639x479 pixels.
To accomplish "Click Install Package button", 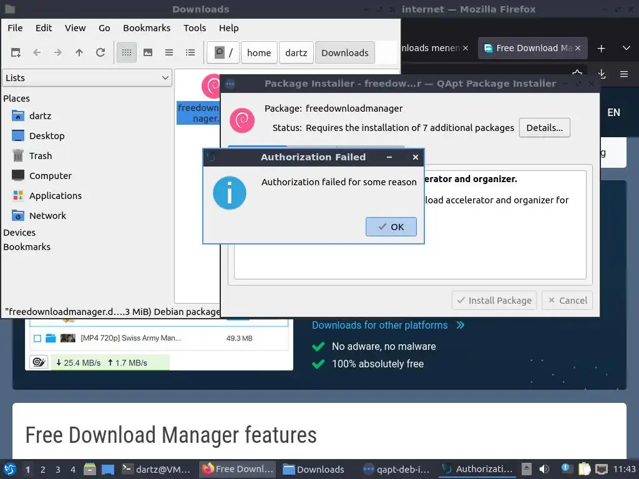I will click(x=494, y=301).
